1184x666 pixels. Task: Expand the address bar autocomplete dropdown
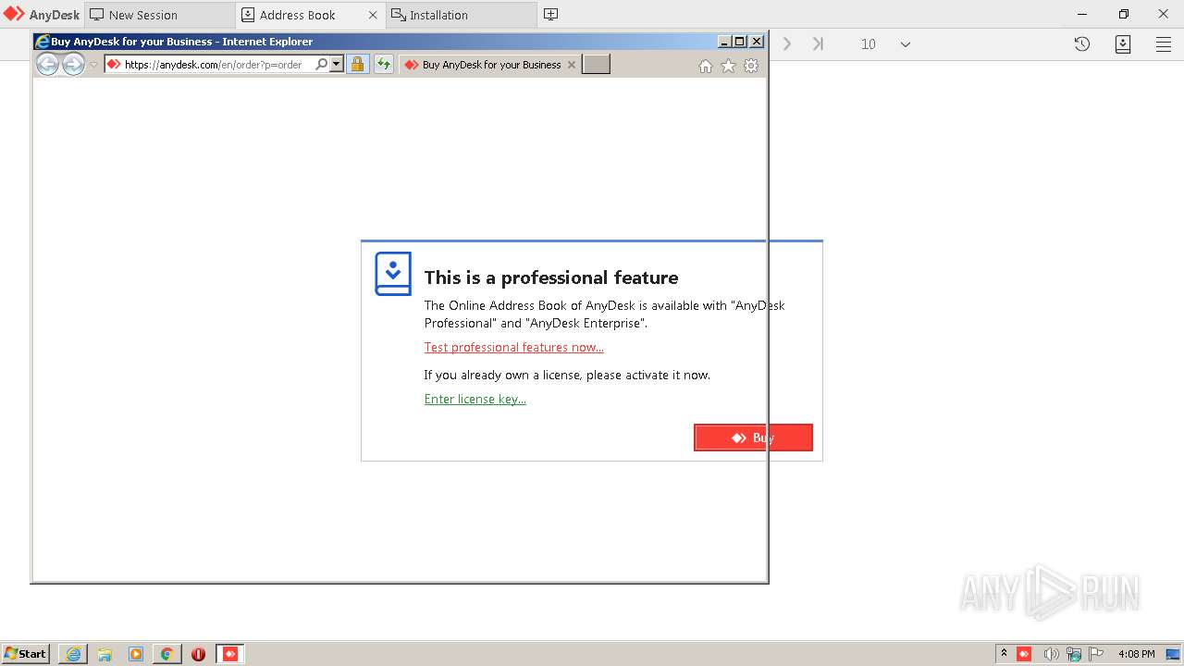point(336,64)
